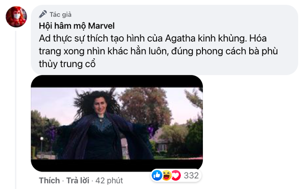Click the street lamp in the image
Viewport: 303px width, 189px height.
tap(41, 144)
